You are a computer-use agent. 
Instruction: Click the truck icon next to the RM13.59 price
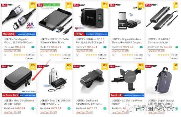(x=69, y=108)
